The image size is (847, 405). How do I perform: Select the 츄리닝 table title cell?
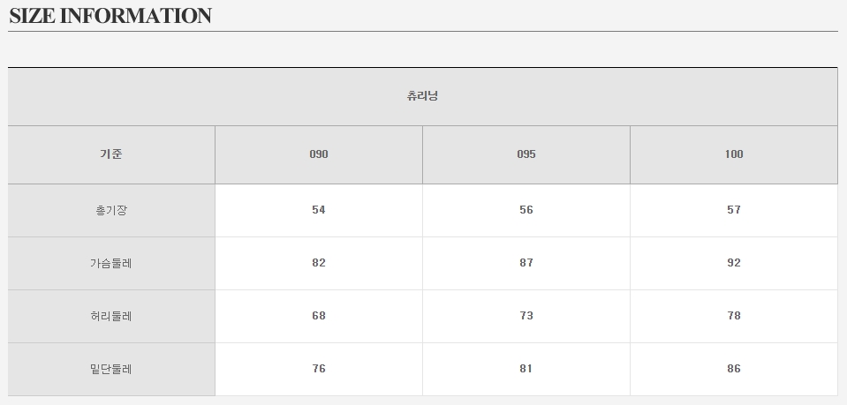click(x=422, y=96)
